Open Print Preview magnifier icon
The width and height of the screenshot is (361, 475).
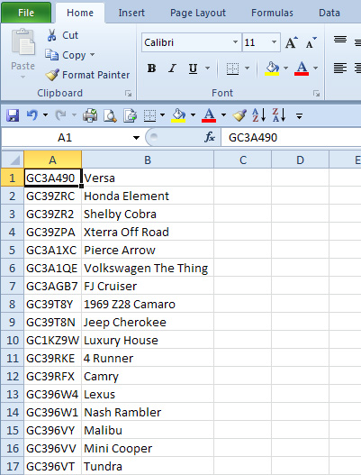tap(110, 115)
